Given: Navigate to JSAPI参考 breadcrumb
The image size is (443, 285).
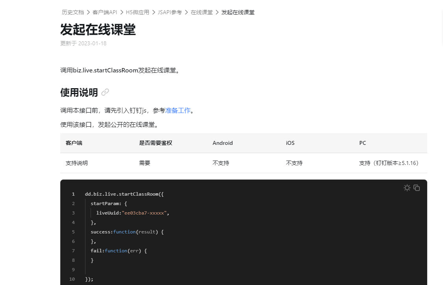Looking at the screenshot, I should click(170, 12).
